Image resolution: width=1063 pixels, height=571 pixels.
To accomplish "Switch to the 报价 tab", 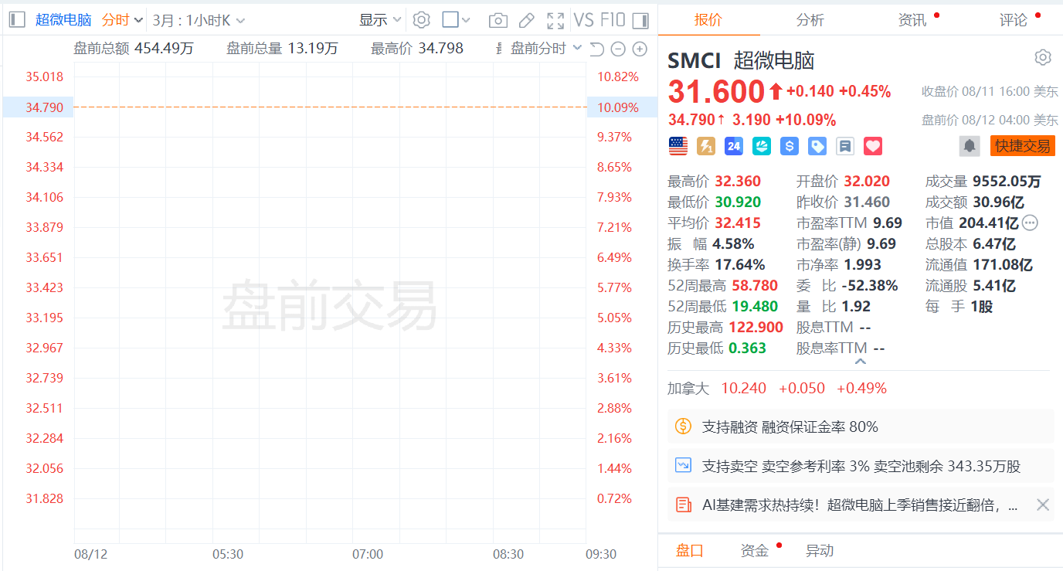I will (708, 20).
